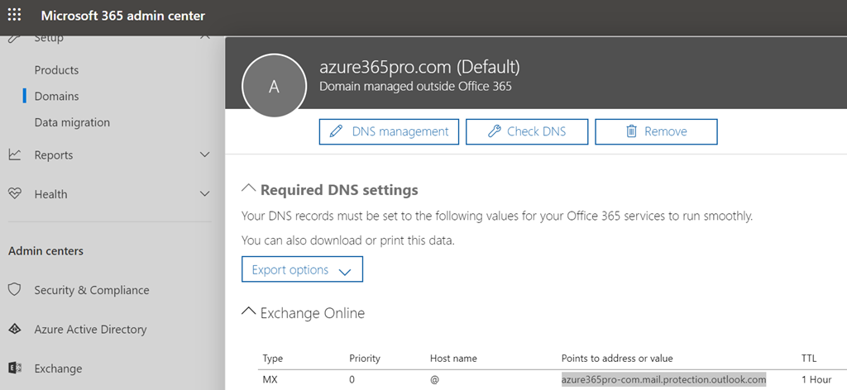
Task: Click the Host name column header
Action: (x=453, y=358)
